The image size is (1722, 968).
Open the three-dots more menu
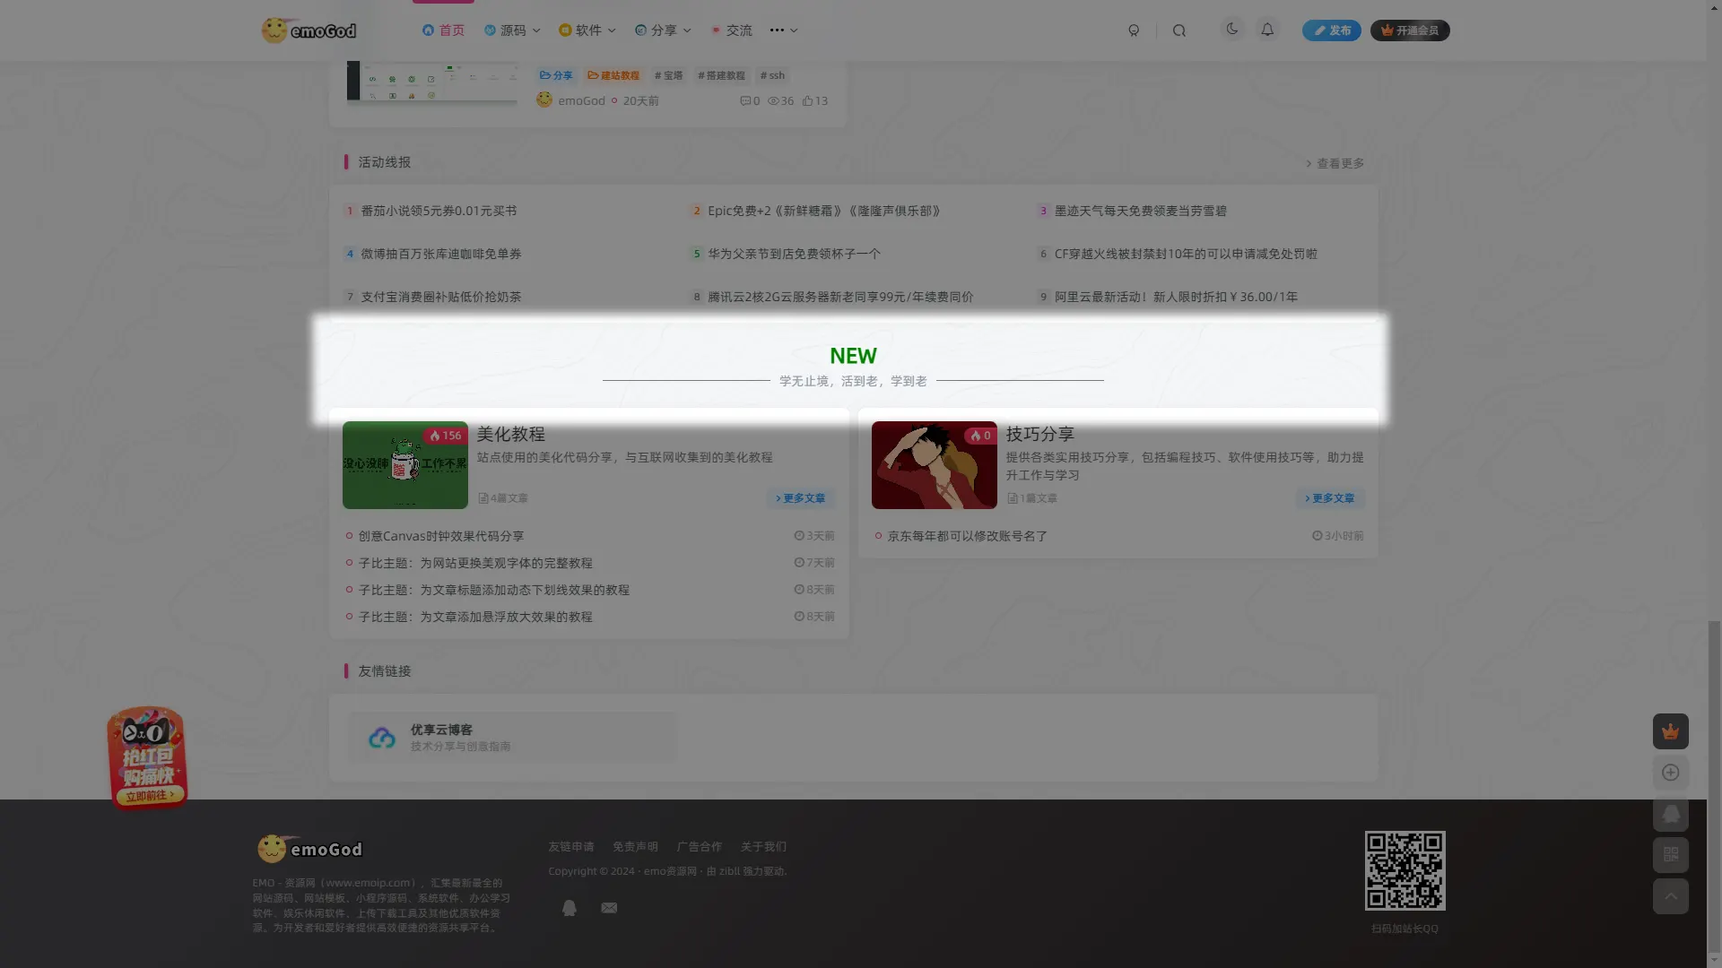click(x=783, y=30)
